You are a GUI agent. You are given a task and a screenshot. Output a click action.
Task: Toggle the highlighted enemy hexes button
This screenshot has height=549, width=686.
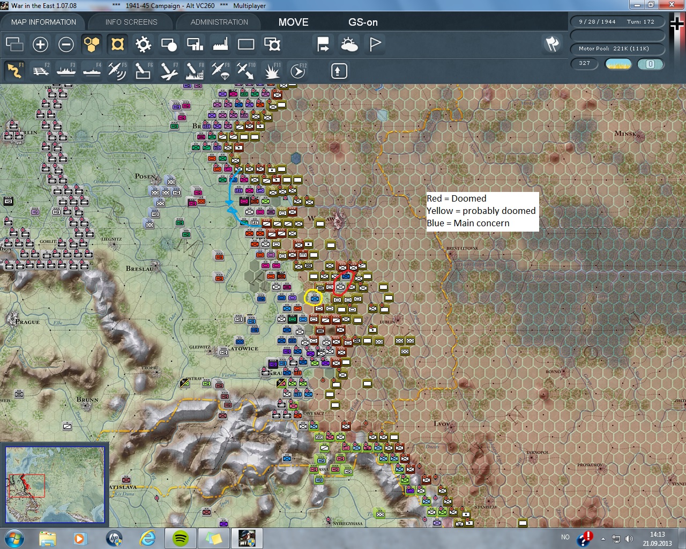click(117, 44)
